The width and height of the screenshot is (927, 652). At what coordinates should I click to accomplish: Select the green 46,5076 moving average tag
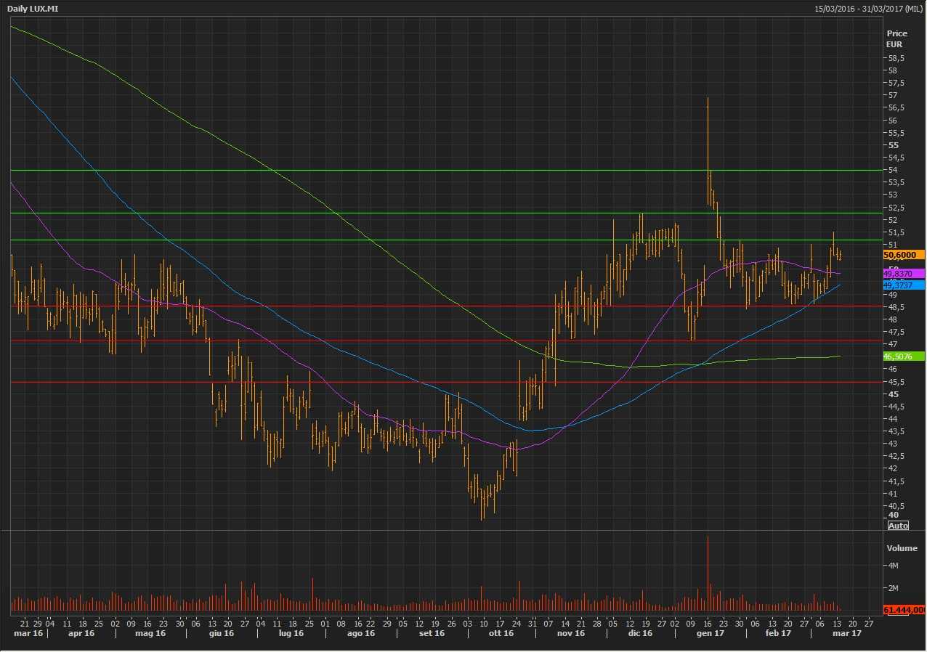(903, 356)
